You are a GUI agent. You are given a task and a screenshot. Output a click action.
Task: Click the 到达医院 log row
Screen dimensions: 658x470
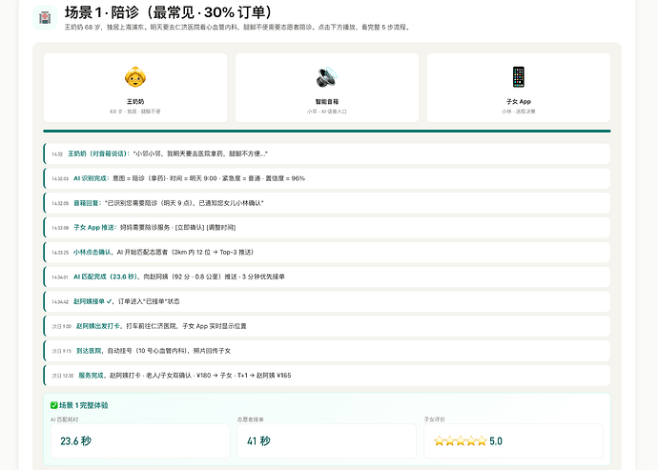[327, 351]
